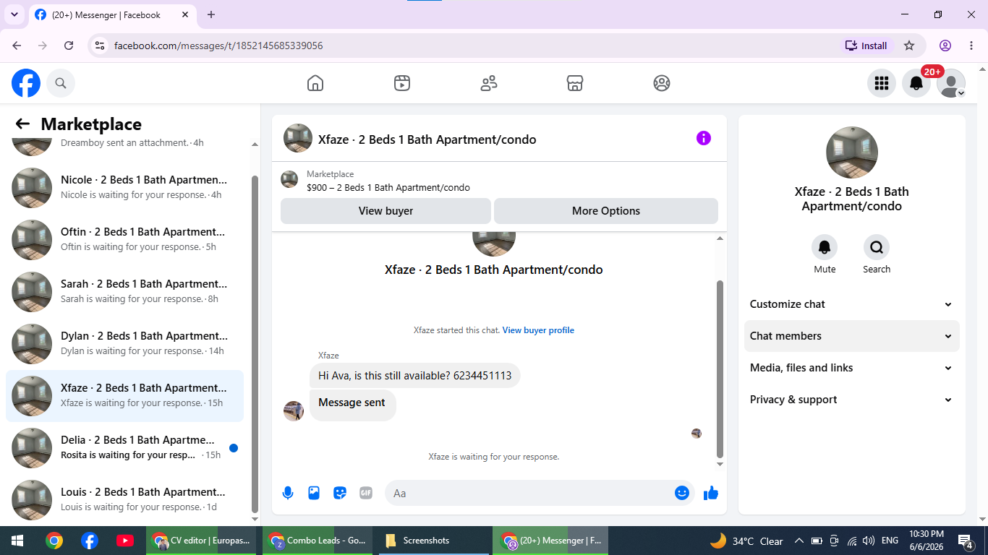Send a voice clip with microphone icon

pyautogui.click(x=288, y=493)
